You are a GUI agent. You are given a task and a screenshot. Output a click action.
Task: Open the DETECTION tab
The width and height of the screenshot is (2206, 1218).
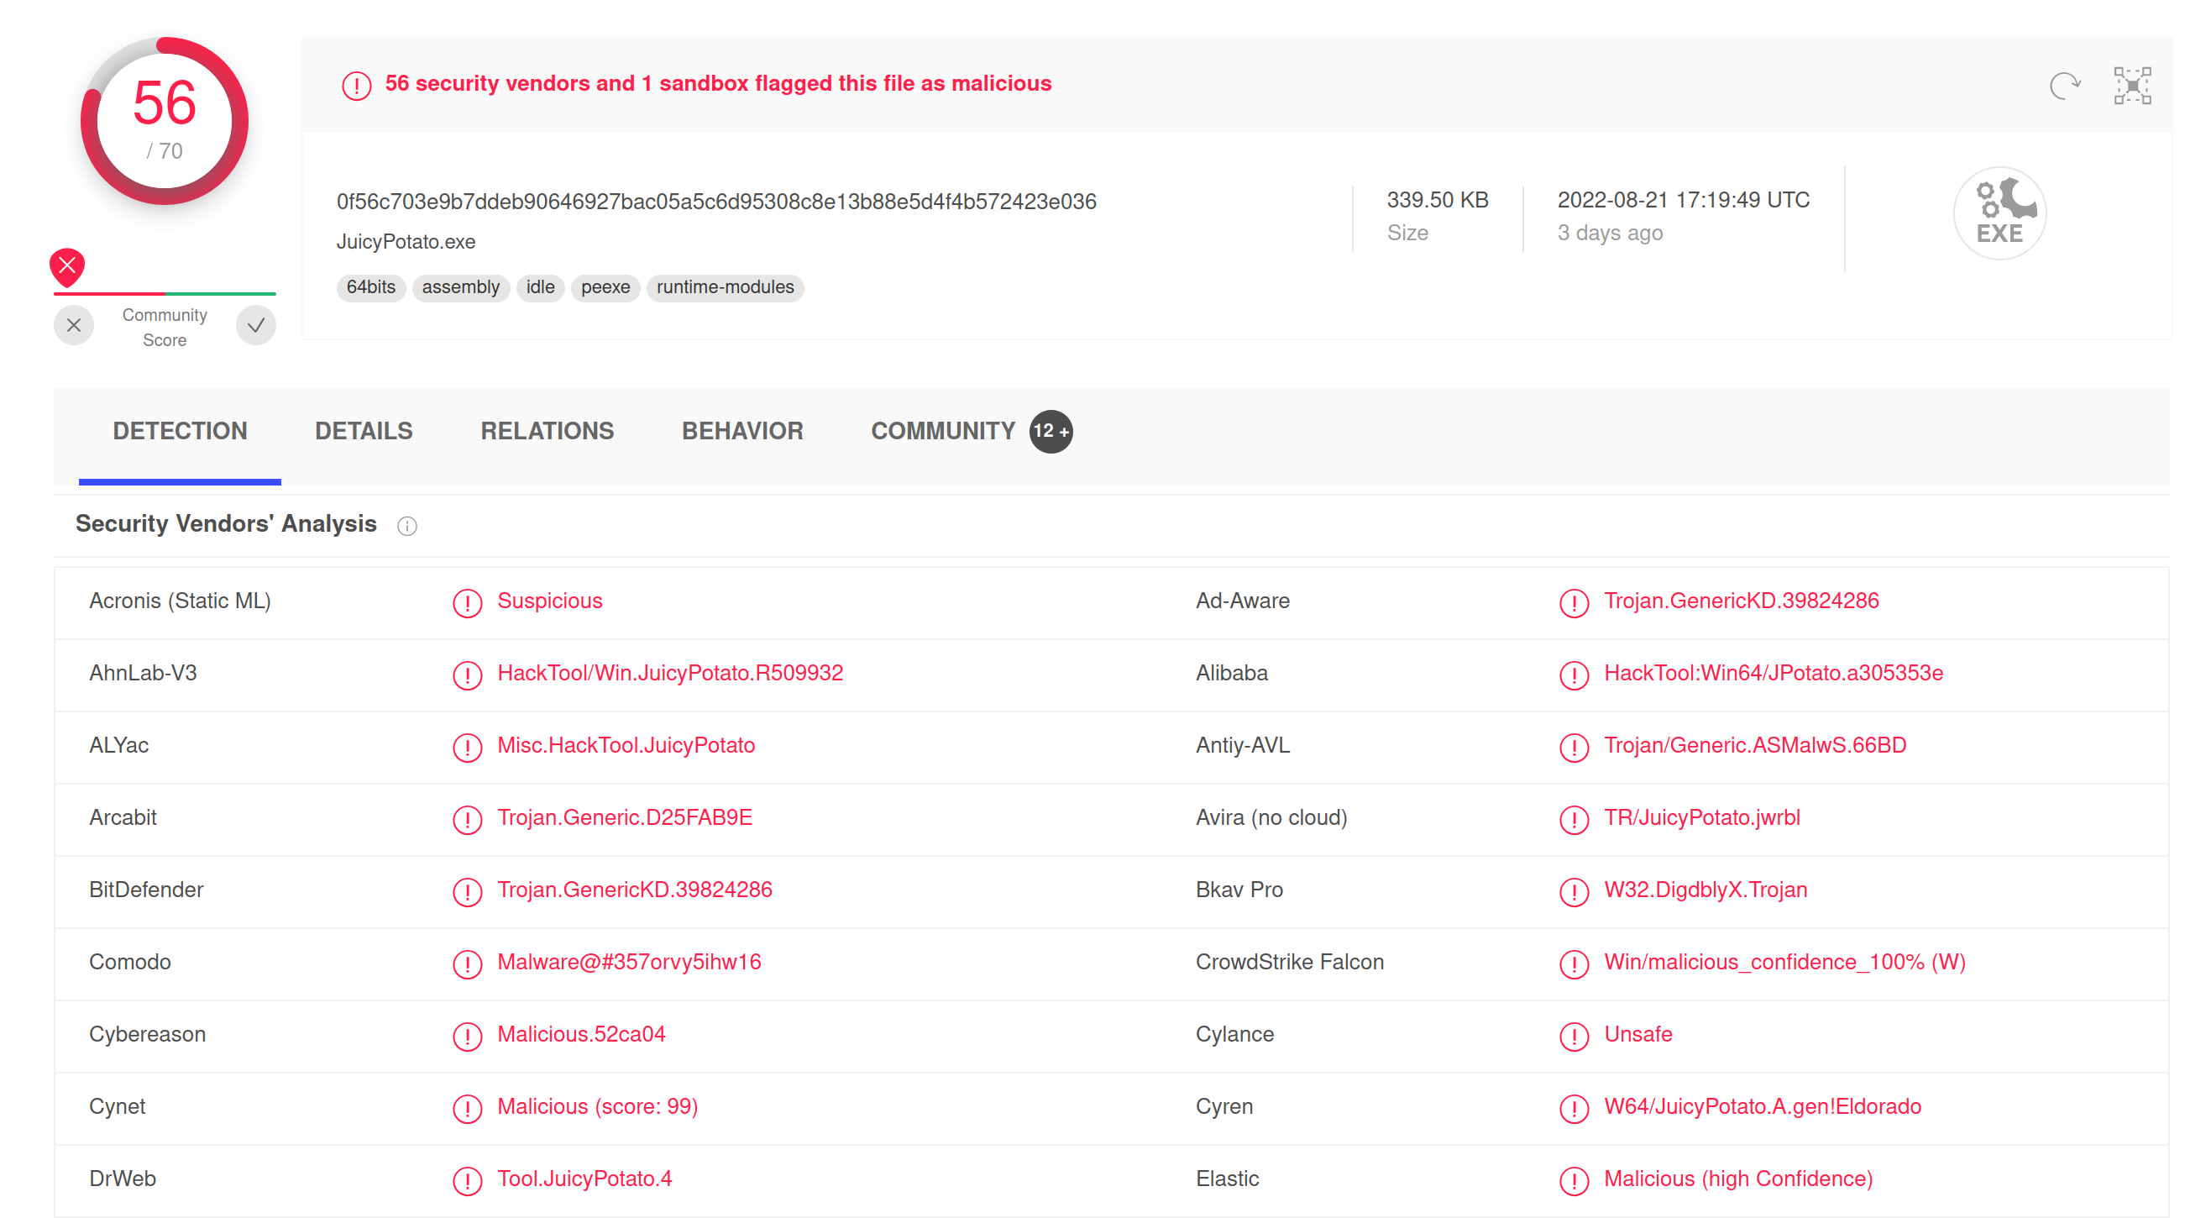point(180,432)
